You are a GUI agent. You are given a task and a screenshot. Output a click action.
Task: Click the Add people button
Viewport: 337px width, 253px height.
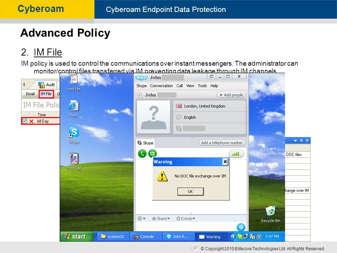coord(231,95)
